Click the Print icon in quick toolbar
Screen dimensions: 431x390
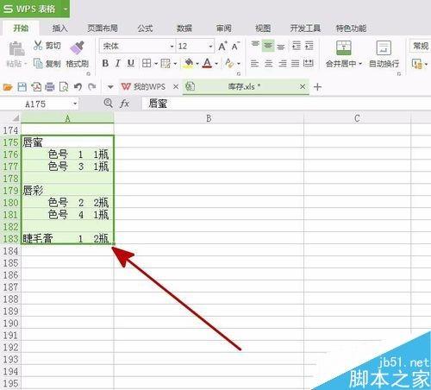[50, 86]
